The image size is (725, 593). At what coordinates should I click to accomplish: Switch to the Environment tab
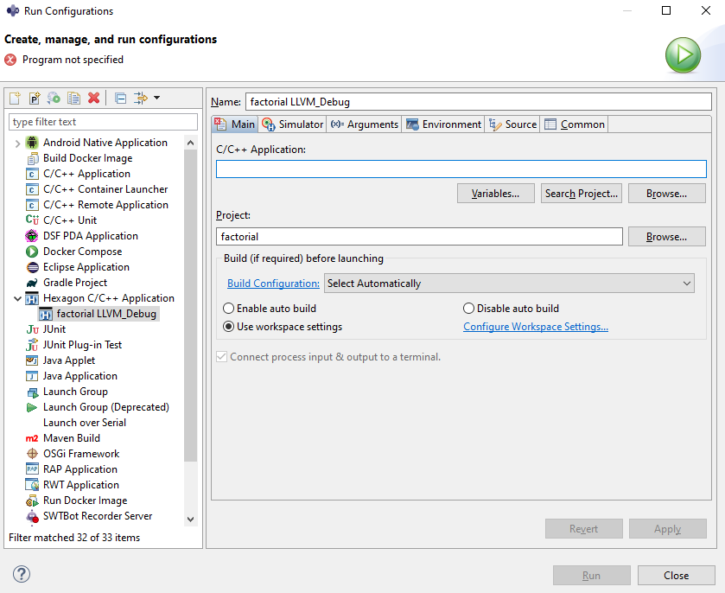(443, 124)
